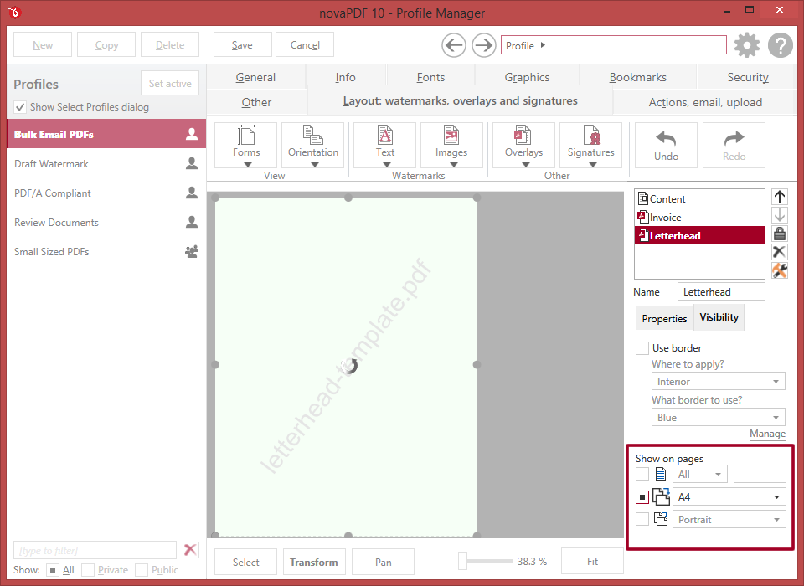Toggle Show Select Profiles dialog checkbox
Viewport: 804px width, 586px height.
click(x=20, y=107)
